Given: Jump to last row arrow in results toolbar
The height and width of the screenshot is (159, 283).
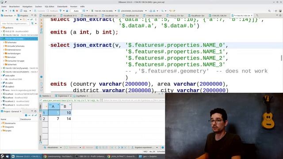Looking at the screenshot, I should tap(122, 148).
